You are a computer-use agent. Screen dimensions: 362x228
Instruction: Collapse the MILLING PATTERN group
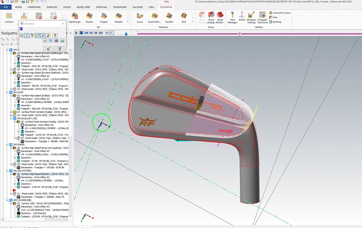pyautogui.click(x=7, y=170)
